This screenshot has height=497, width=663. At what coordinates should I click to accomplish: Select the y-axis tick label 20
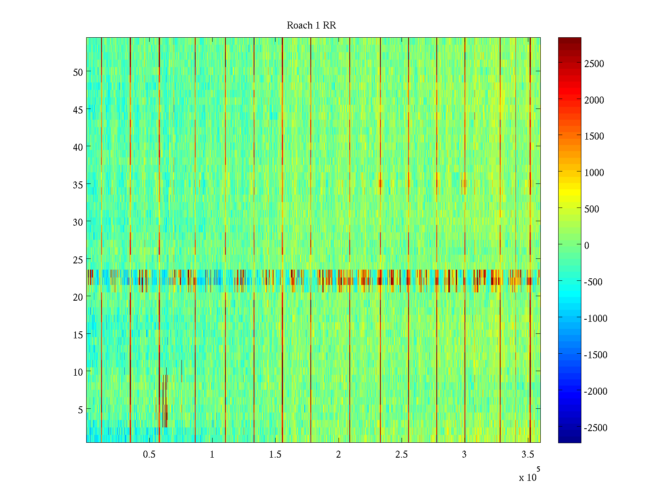(77, 297)
